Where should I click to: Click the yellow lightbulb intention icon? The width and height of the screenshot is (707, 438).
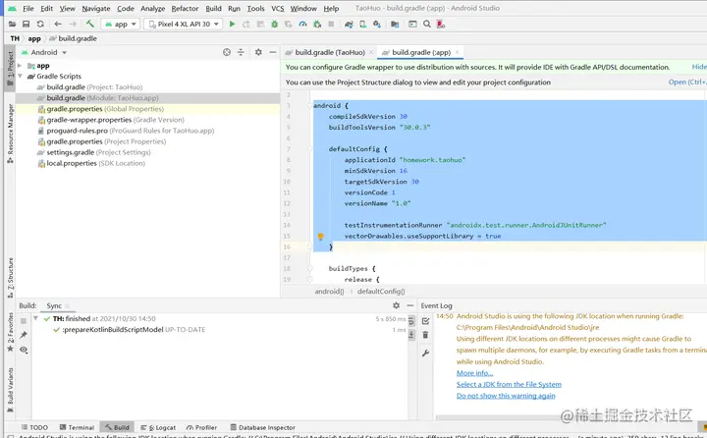[x=320, y=237]
